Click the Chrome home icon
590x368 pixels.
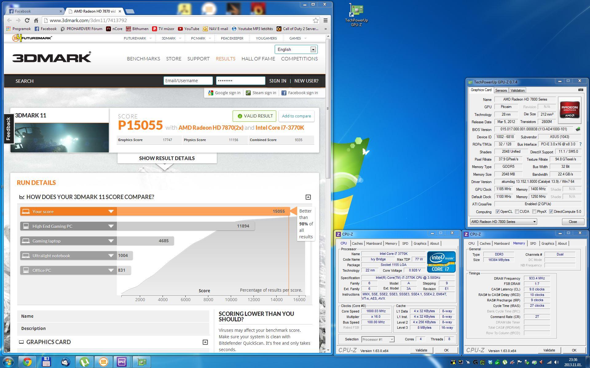tap(36, 20)
